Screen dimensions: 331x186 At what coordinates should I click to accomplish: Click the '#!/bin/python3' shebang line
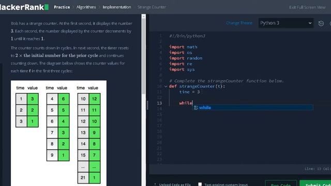point(187,36)
